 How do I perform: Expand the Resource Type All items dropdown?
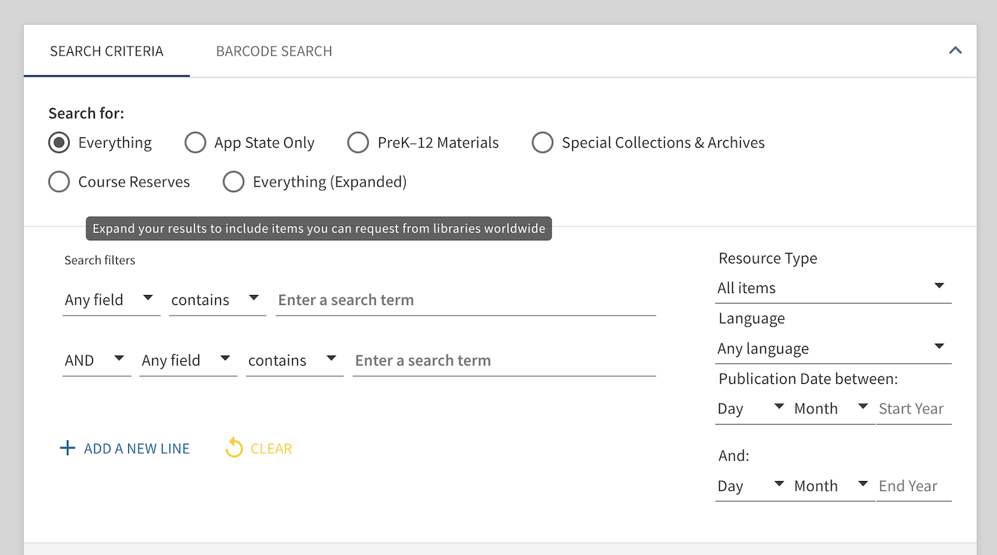[833, 288]
